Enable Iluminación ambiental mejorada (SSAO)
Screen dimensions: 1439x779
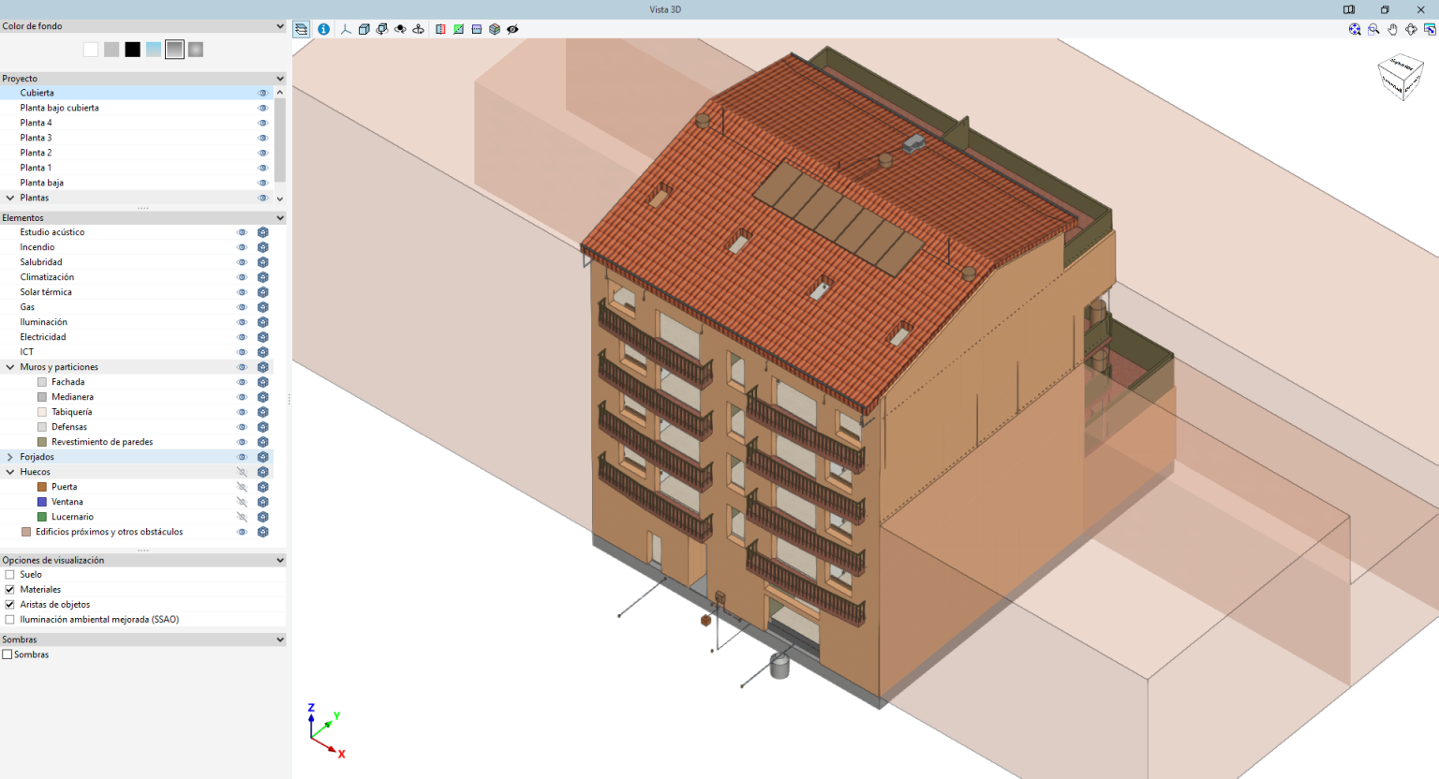tap(7, 619)
